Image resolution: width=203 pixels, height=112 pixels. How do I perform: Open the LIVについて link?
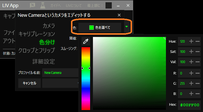point(74,6)
